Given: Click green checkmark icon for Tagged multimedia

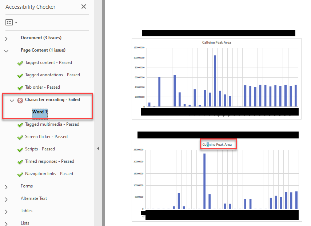Looking at the screenshot, I should (20, 125).
